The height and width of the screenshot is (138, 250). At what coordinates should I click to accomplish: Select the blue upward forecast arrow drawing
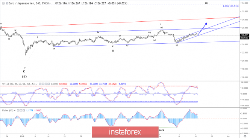202,29
